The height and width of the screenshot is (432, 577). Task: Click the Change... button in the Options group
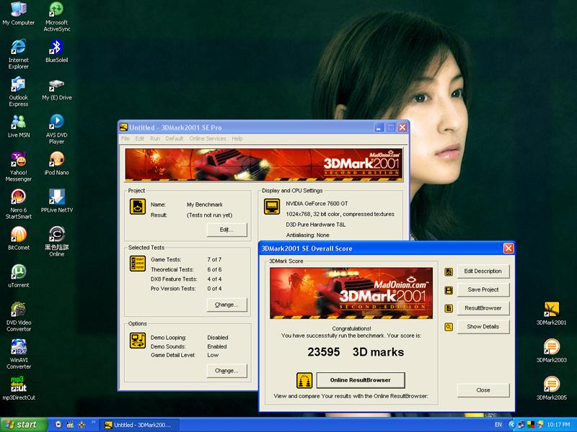tap(226, 371)
